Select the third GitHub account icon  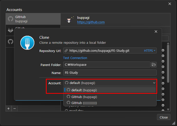click(11, 41)
